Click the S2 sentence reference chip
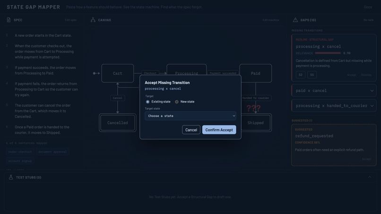 pos(301,75)
